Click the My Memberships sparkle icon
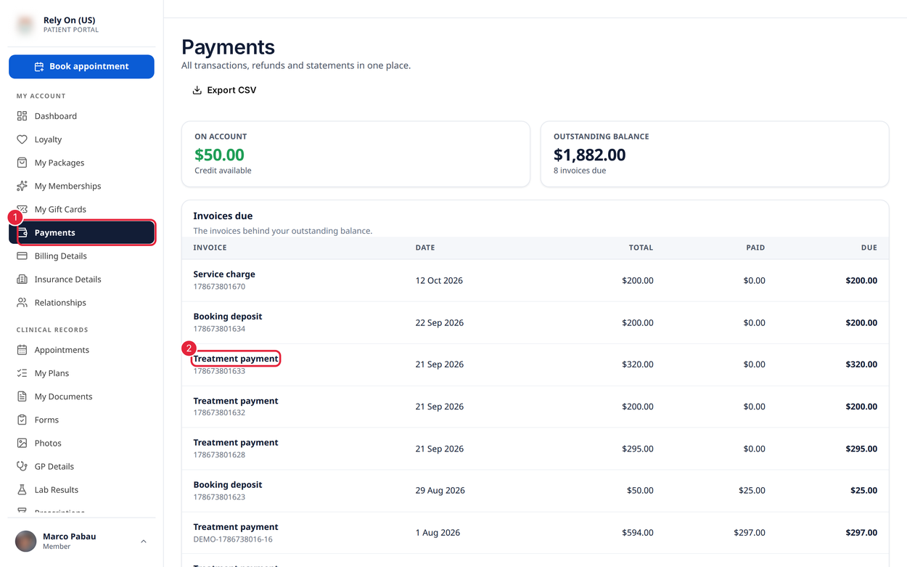The height and width of the screenshot is (567, 907). pos(22,186)
